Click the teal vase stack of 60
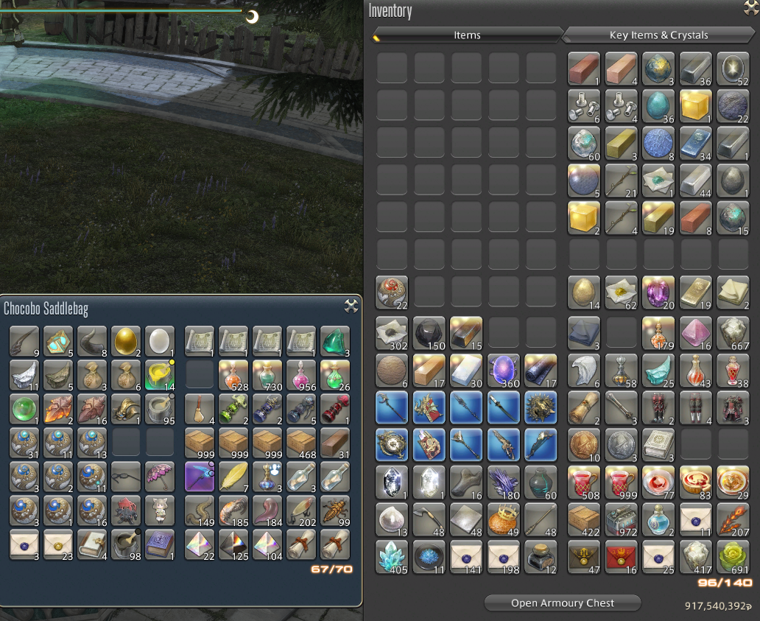 [x=541, y=483]
